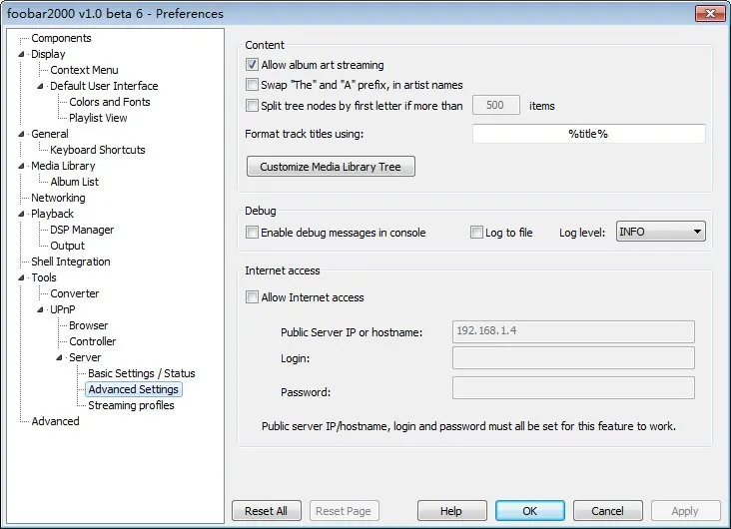
Task: Open the Context Menu preferences page
Action: click(x=84, y=70)
